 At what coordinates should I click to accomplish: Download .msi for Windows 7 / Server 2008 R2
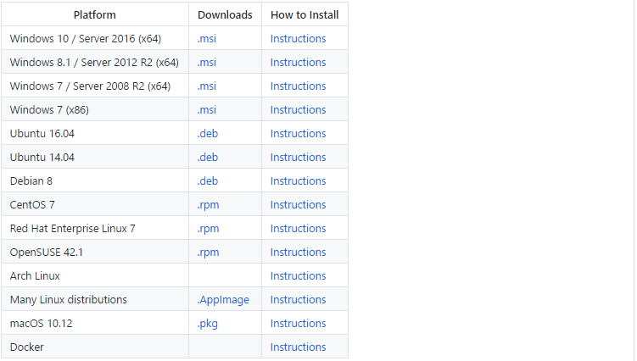(x=207, y=86)
